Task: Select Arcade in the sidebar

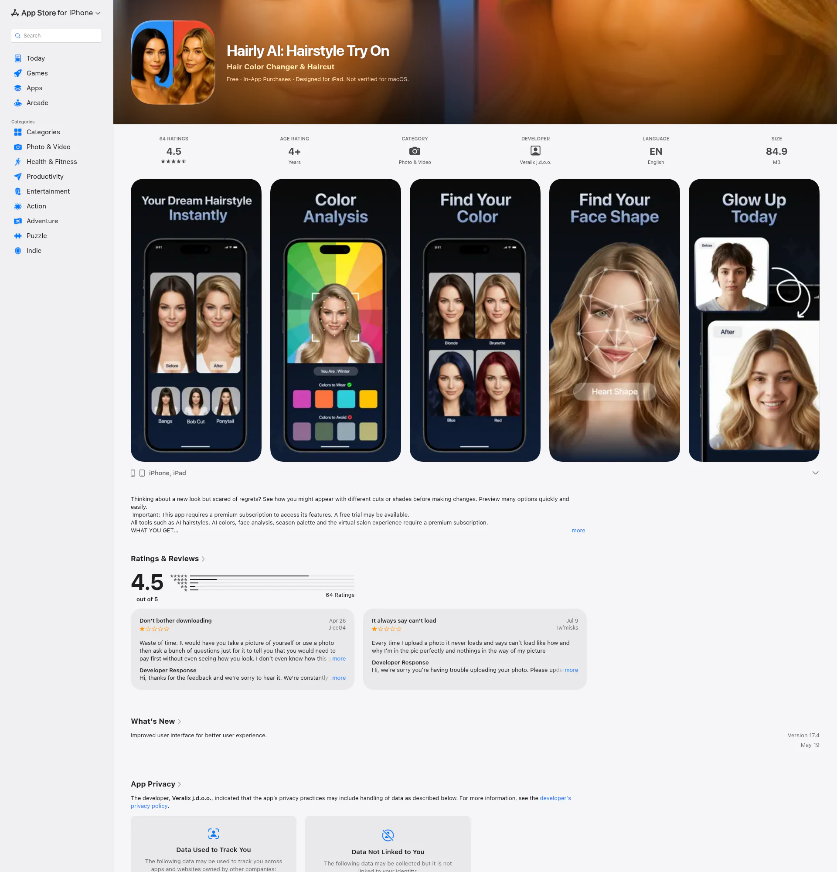Action: click(37, 103)
